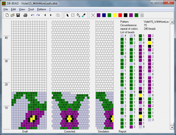
Task: Open the Tool menu
Action: coord(31,9)
